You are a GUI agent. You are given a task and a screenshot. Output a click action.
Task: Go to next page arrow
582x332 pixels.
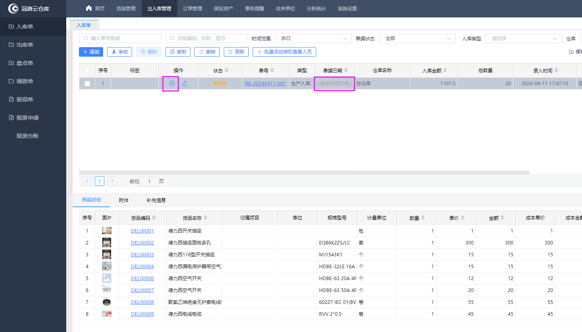coord(112,181)
